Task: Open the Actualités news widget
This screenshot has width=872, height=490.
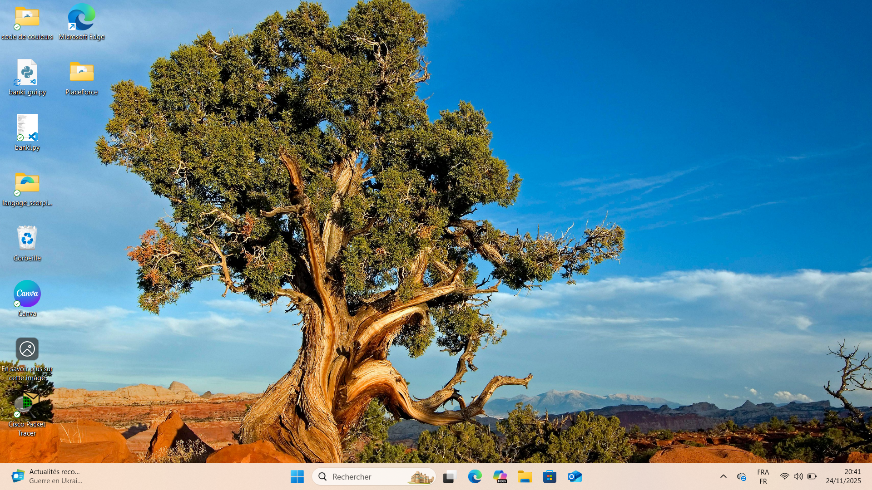Action: [48, 476]
